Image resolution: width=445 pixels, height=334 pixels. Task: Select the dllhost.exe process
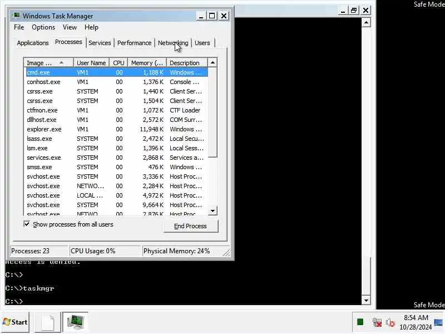(x=117, y=120)
